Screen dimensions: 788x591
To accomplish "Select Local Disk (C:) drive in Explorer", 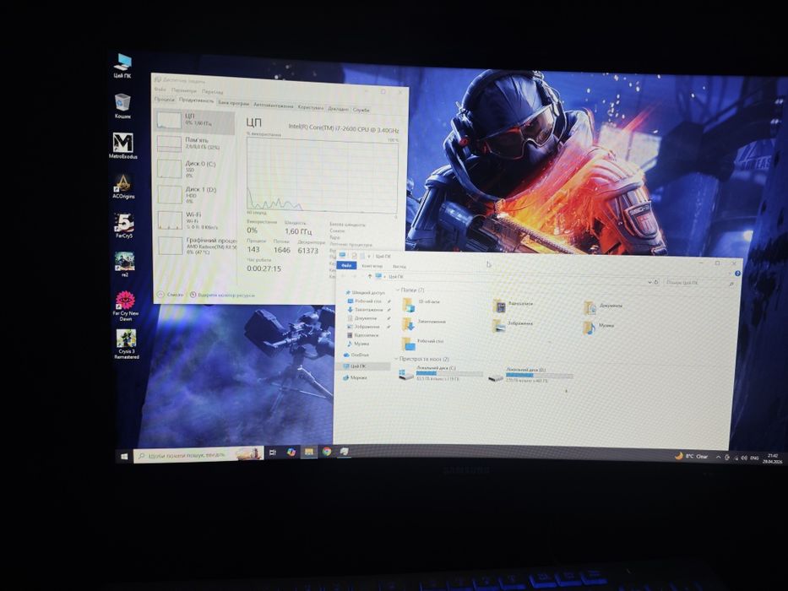I will click(x=441, y=373).
